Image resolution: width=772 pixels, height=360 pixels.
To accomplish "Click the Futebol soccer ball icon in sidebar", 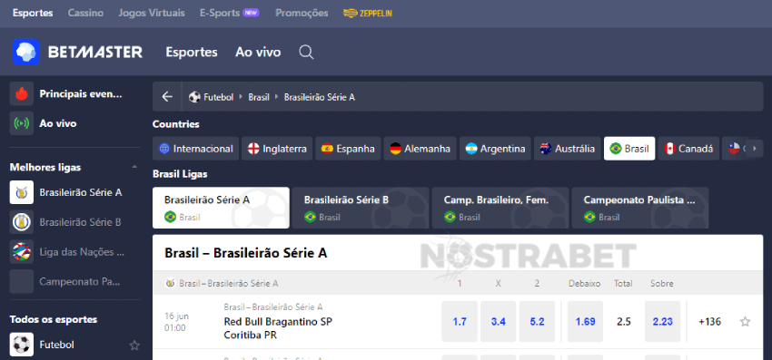I will (x=22, y=345).
